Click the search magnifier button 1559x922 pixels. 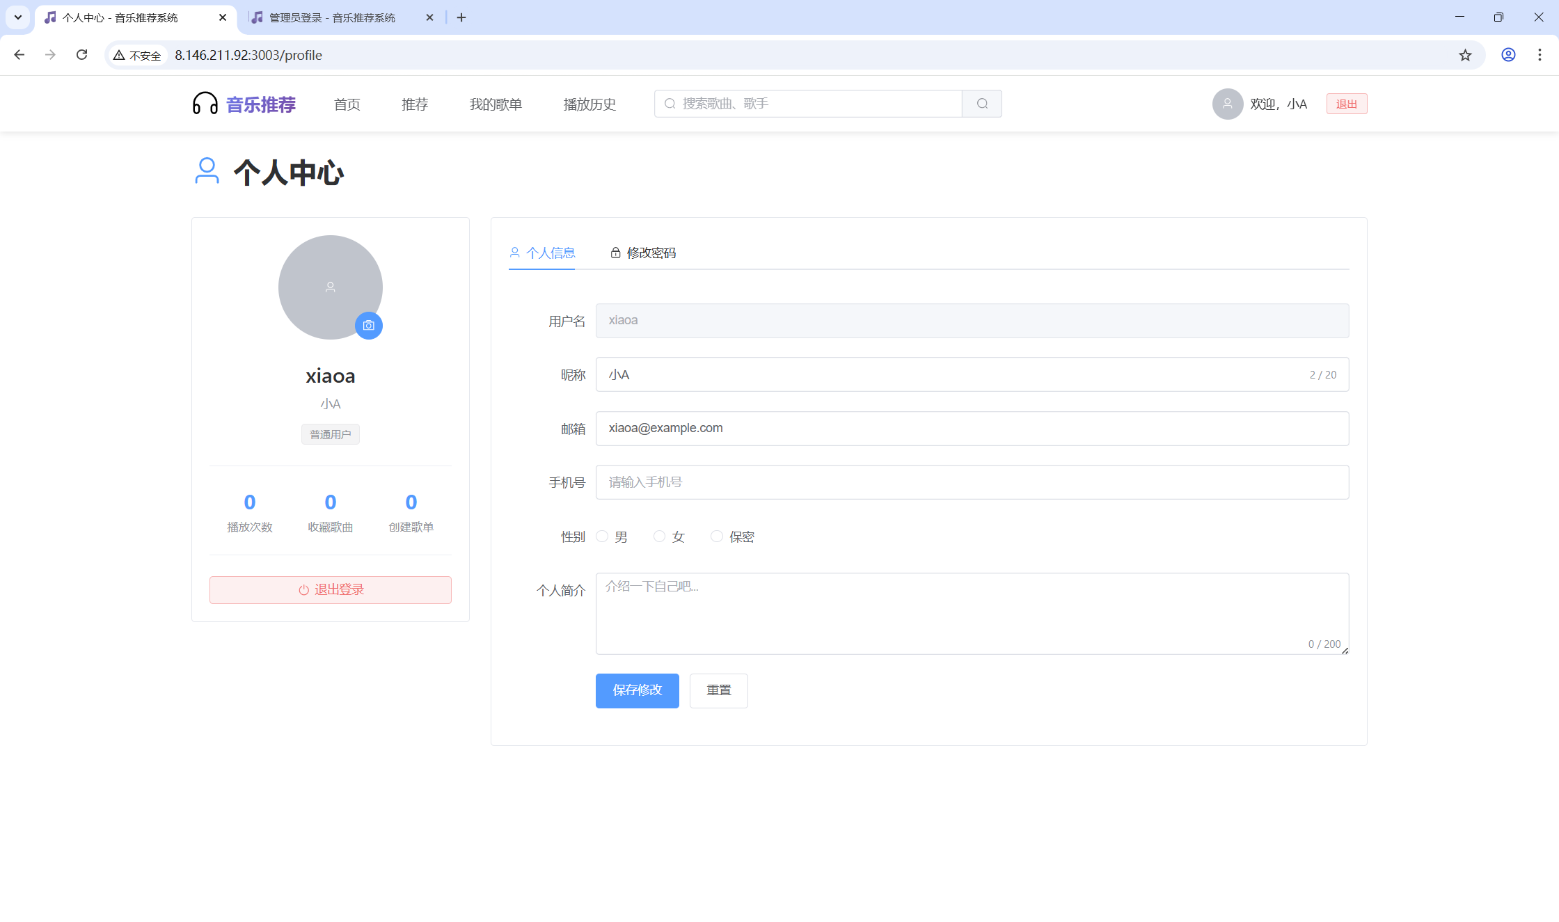click(982, 104)
